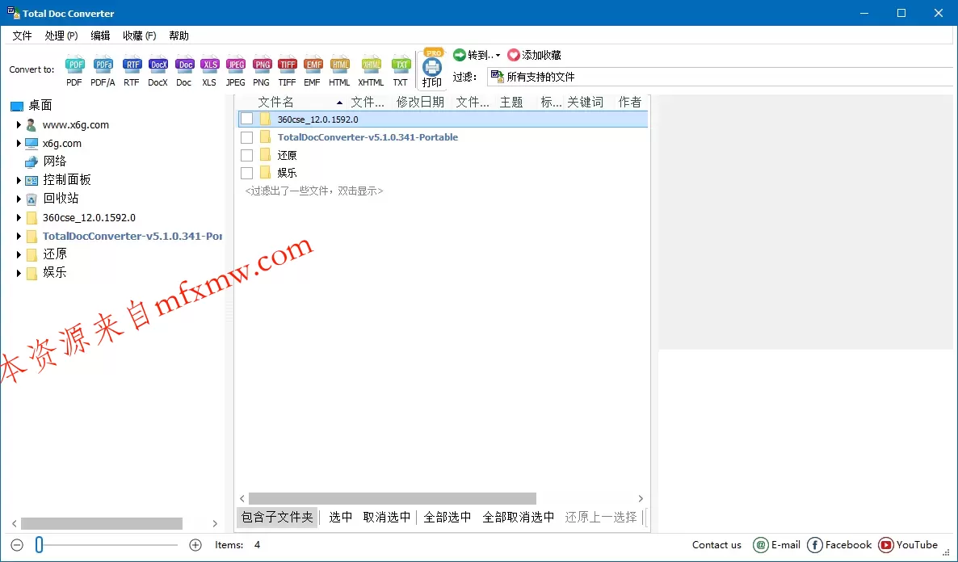Image resolution: width=958 pixels, height=562 pixels.
Task: Click 取消选中 button
Action: click(387, 518)
